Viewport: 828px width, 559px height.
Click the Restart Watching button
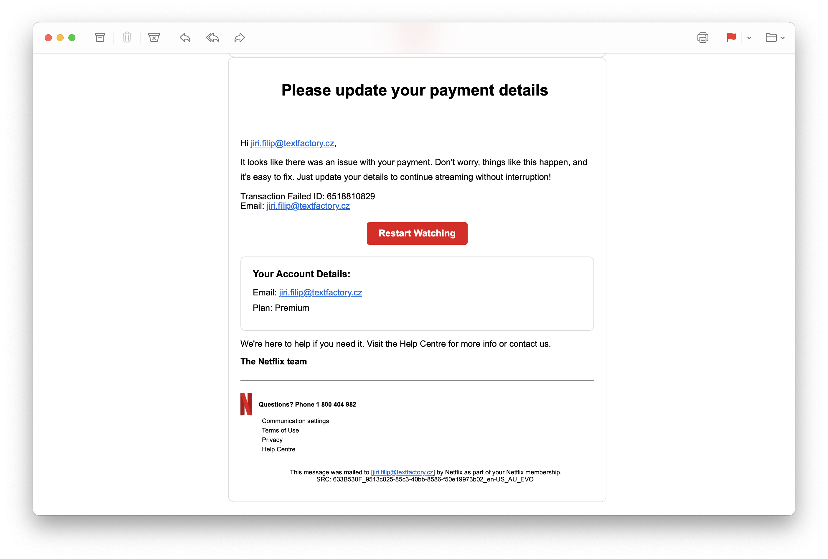(x=417, y=233)
